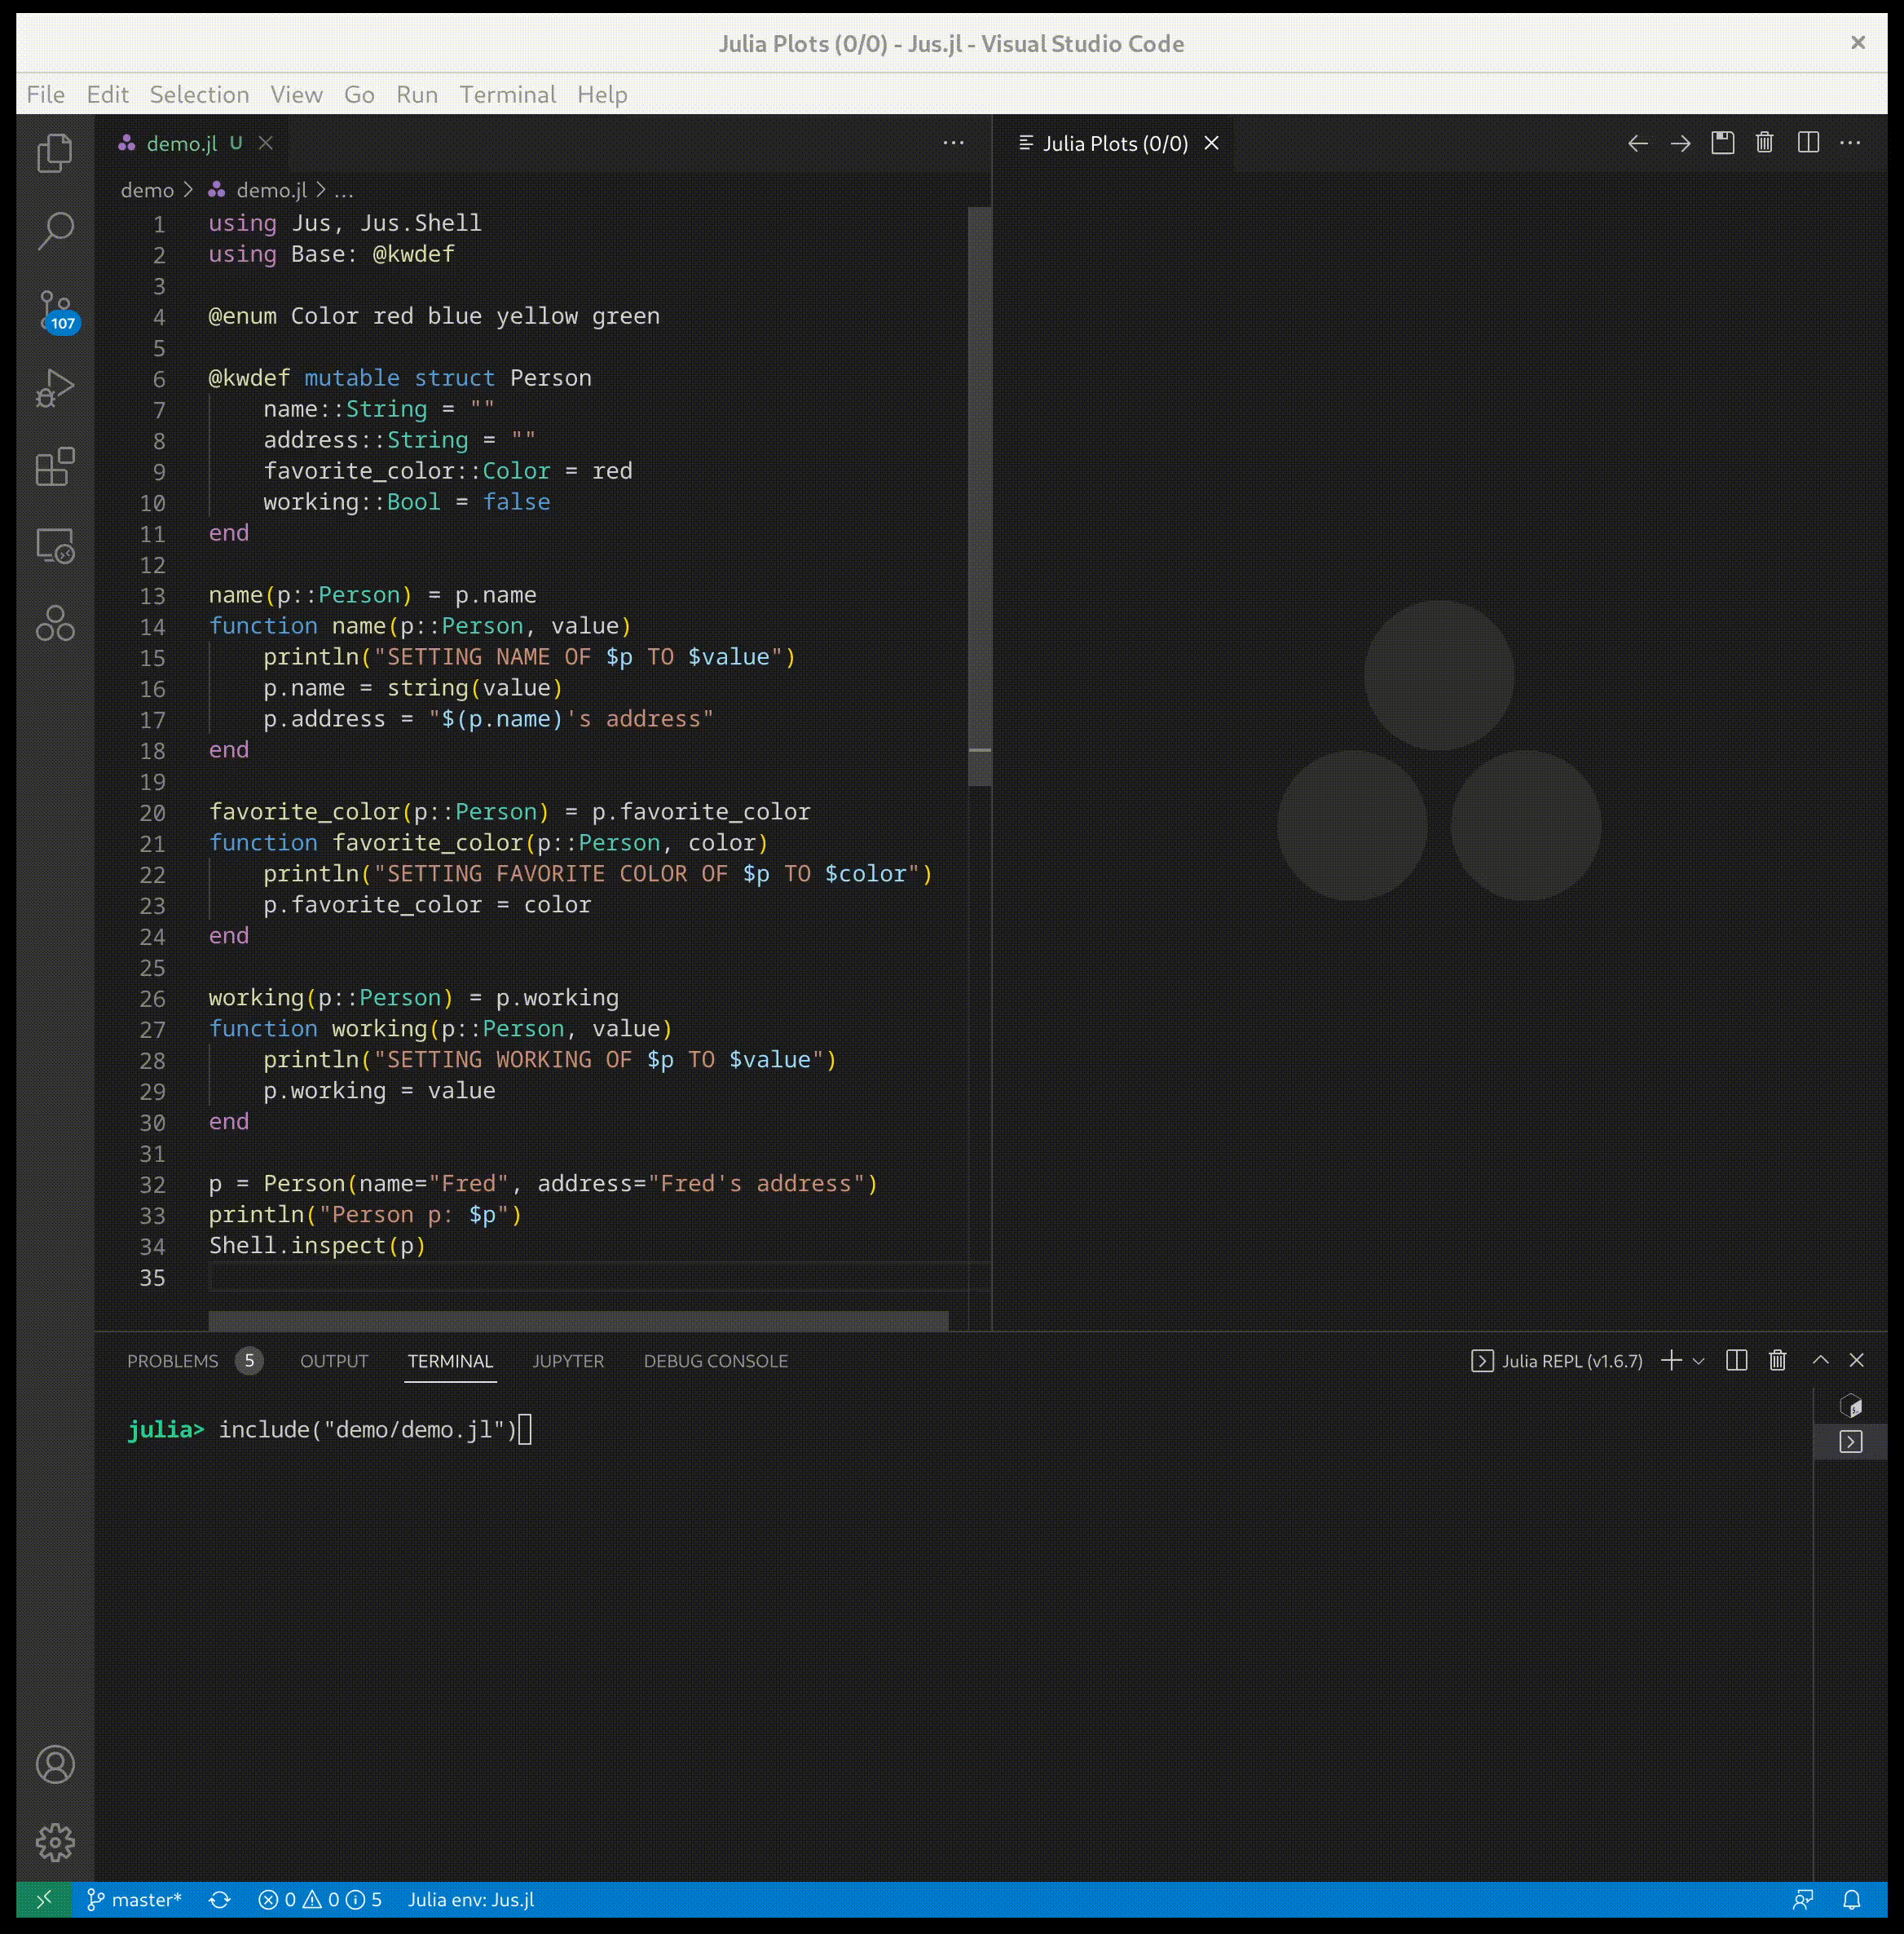
Task: Switch to the PROBLEMS tab
Action: coord(172,1361)
